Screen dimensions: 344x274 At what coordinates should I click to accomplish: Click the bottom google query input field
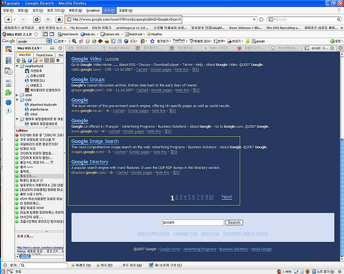coord(193,223)
